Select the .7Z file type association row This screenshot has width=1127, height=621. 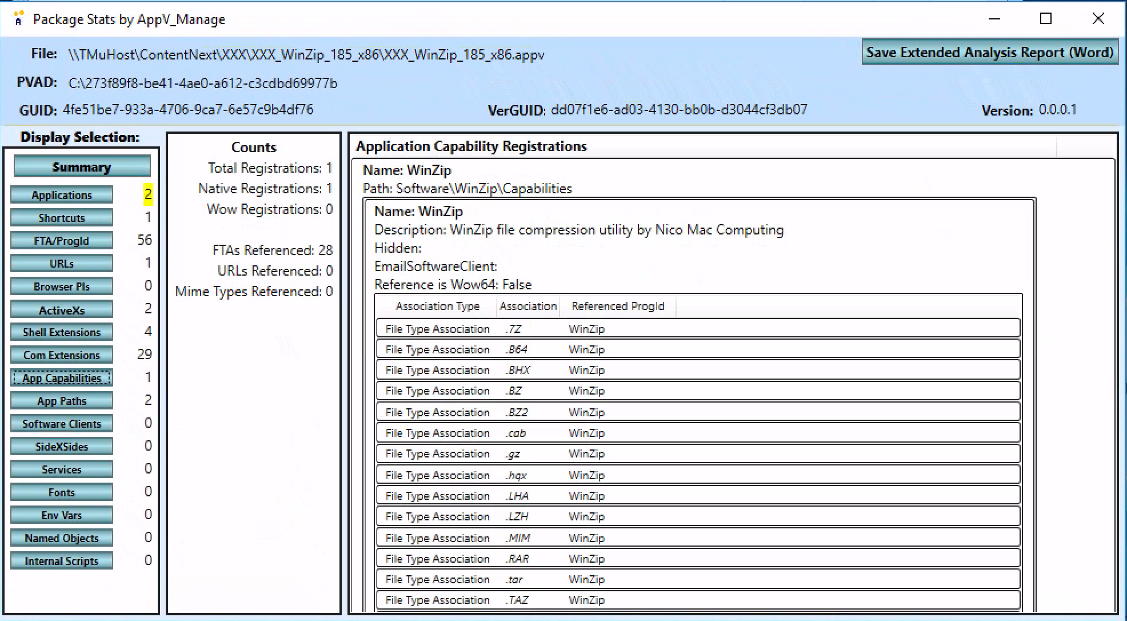coord(698,328)
